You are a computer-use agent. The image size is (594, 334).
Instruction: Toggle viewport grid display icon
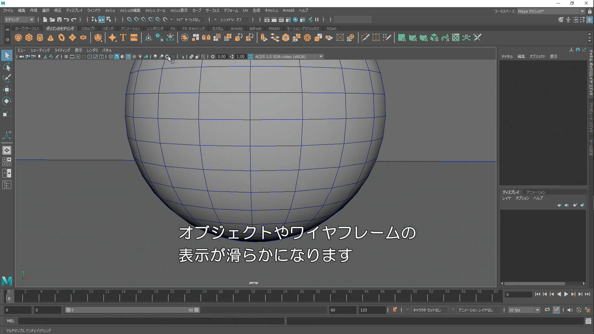tap(66, 57)
